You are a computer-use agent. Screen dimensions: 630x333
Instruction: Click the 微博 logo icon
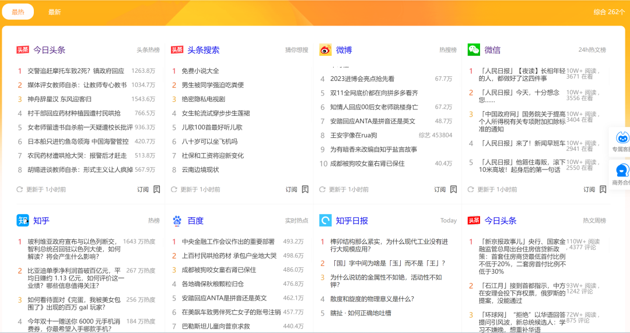click(x=325, y=49)
